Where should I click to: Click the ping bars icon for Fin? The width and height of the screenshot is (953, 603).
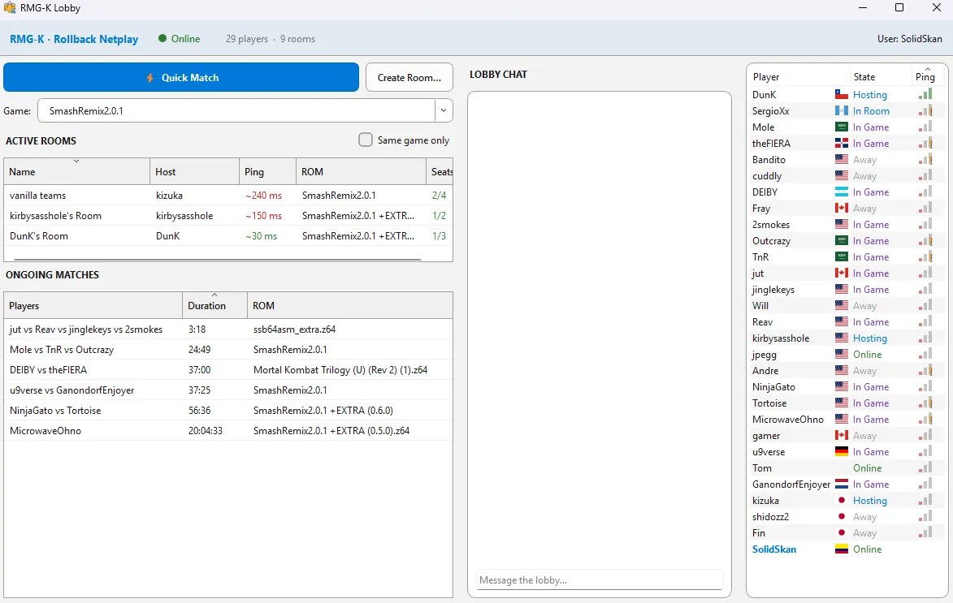point(925,532)
